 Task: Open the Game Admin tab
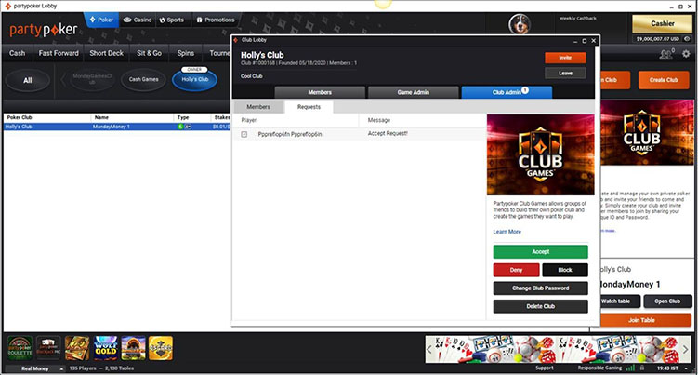413,92
